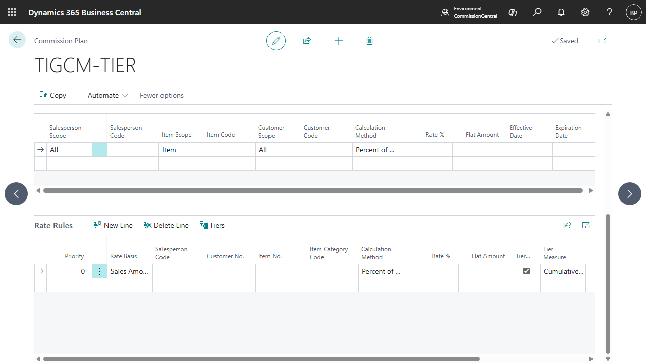
Task: Go to the next record
Action: pos(630,194)
